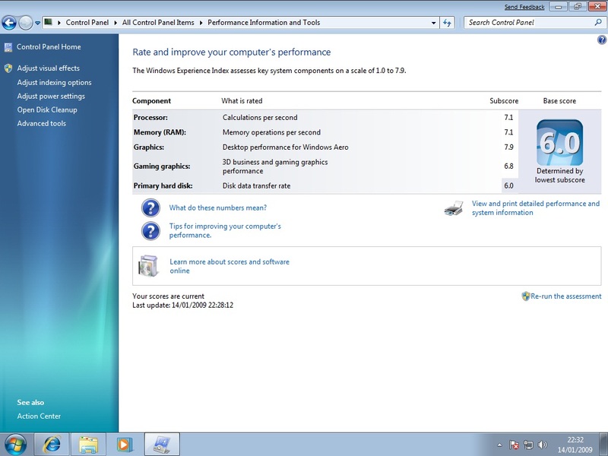Open Windows Explorer from taskbar
The width and height of the screenshot is (608, 456).
point(88,445)
